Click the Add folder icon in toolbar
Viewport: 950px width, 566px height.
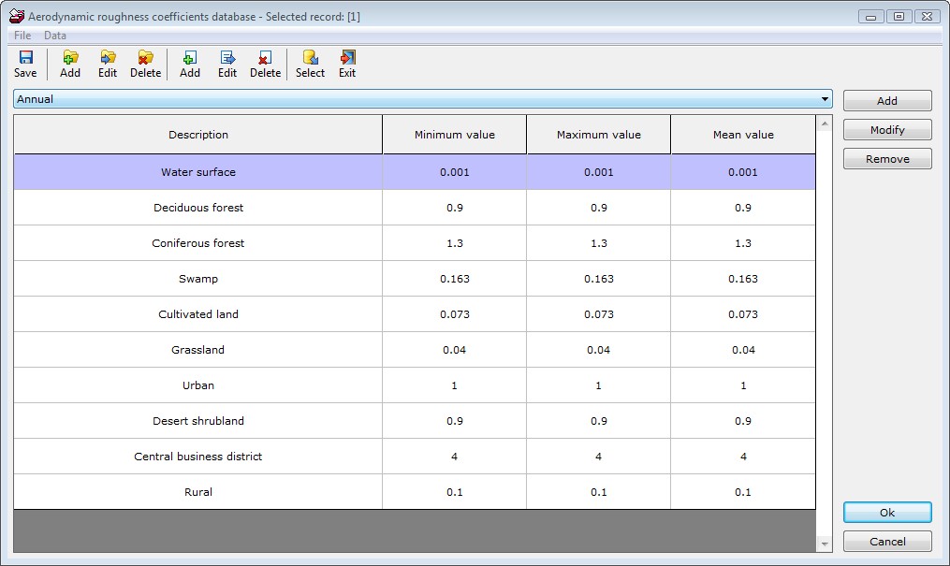pos(70,58)
